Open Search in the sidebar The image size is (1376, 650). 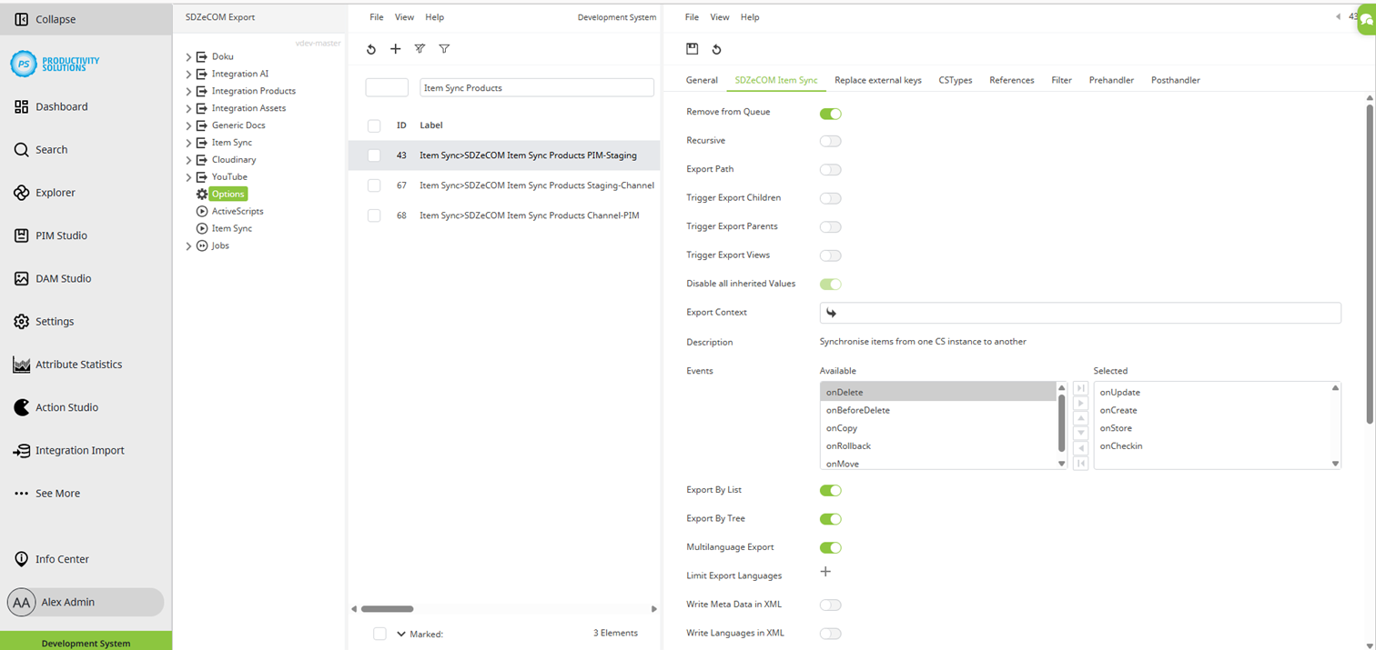point(40,149)
